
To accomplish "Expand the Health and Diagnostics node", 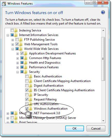I will (17, 63).
